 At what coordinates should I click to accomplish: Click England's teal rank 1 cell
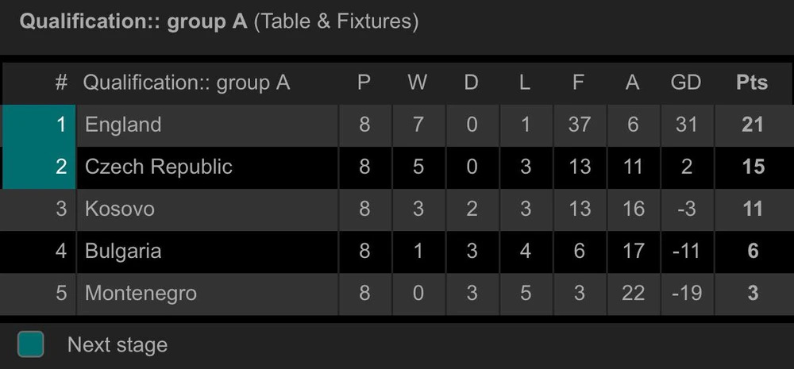[x=40, y=125]
